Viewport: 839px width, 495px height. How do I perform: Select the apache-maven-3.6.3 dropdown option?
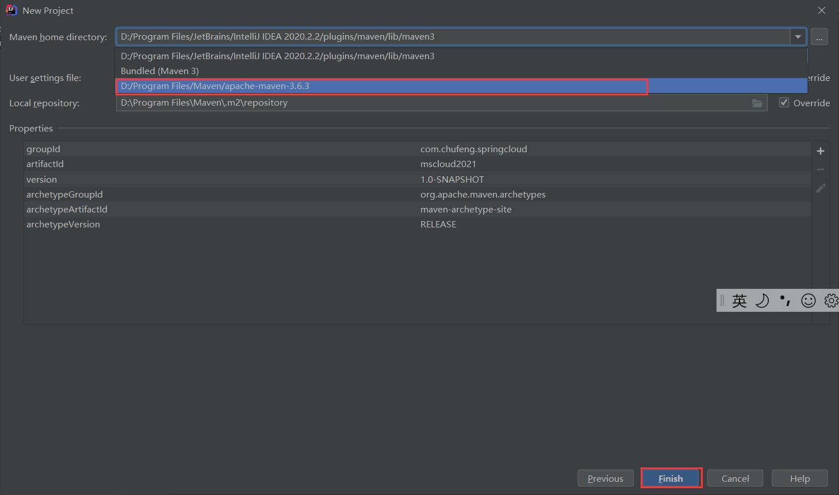tap(462, 86)
